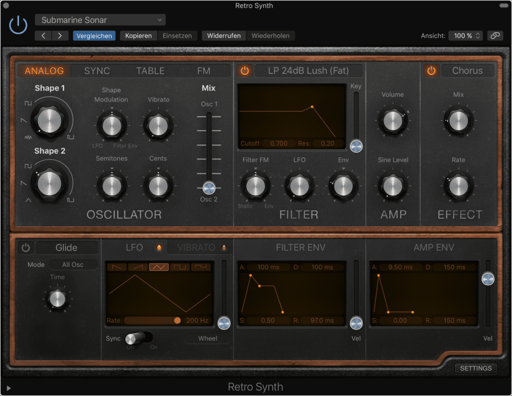Open the Settings panel

(x=475, y=368)
